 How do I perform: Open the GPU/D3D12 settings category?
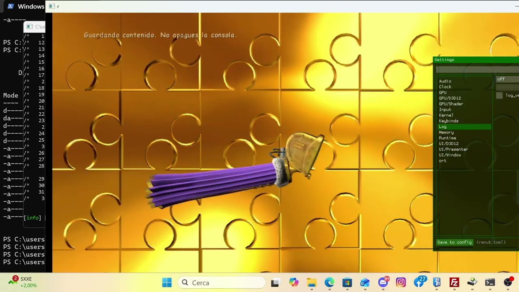pos(450,98)
